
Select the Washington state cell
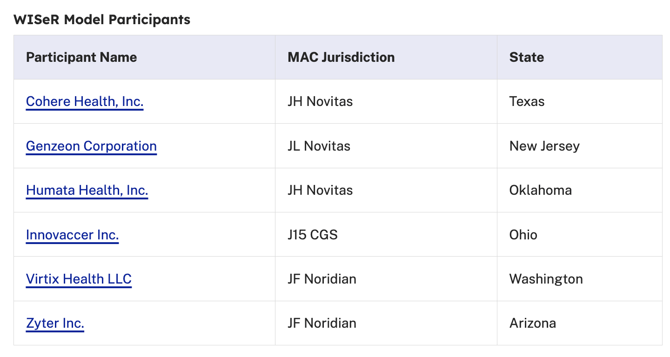[546, 279]
